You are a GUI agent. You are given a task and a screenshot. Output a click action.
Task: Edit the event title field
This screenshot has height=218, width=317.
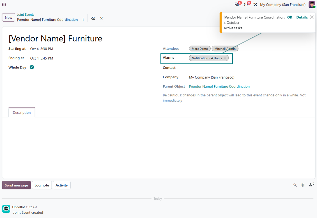click(55, 39)
